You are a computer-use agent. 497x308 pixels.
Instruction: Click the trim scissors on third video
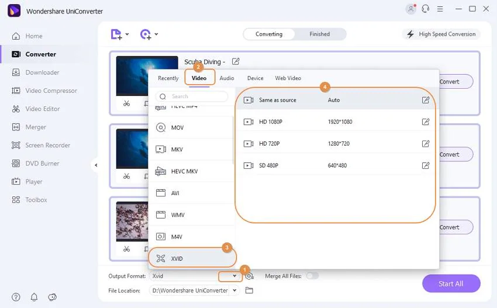click(x=126, y=249)
